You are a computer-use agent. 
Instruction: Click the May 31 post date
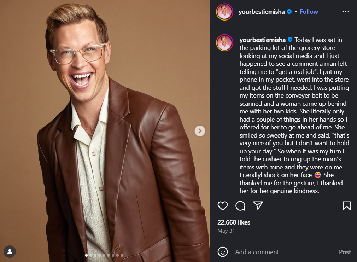pos(226,231)
